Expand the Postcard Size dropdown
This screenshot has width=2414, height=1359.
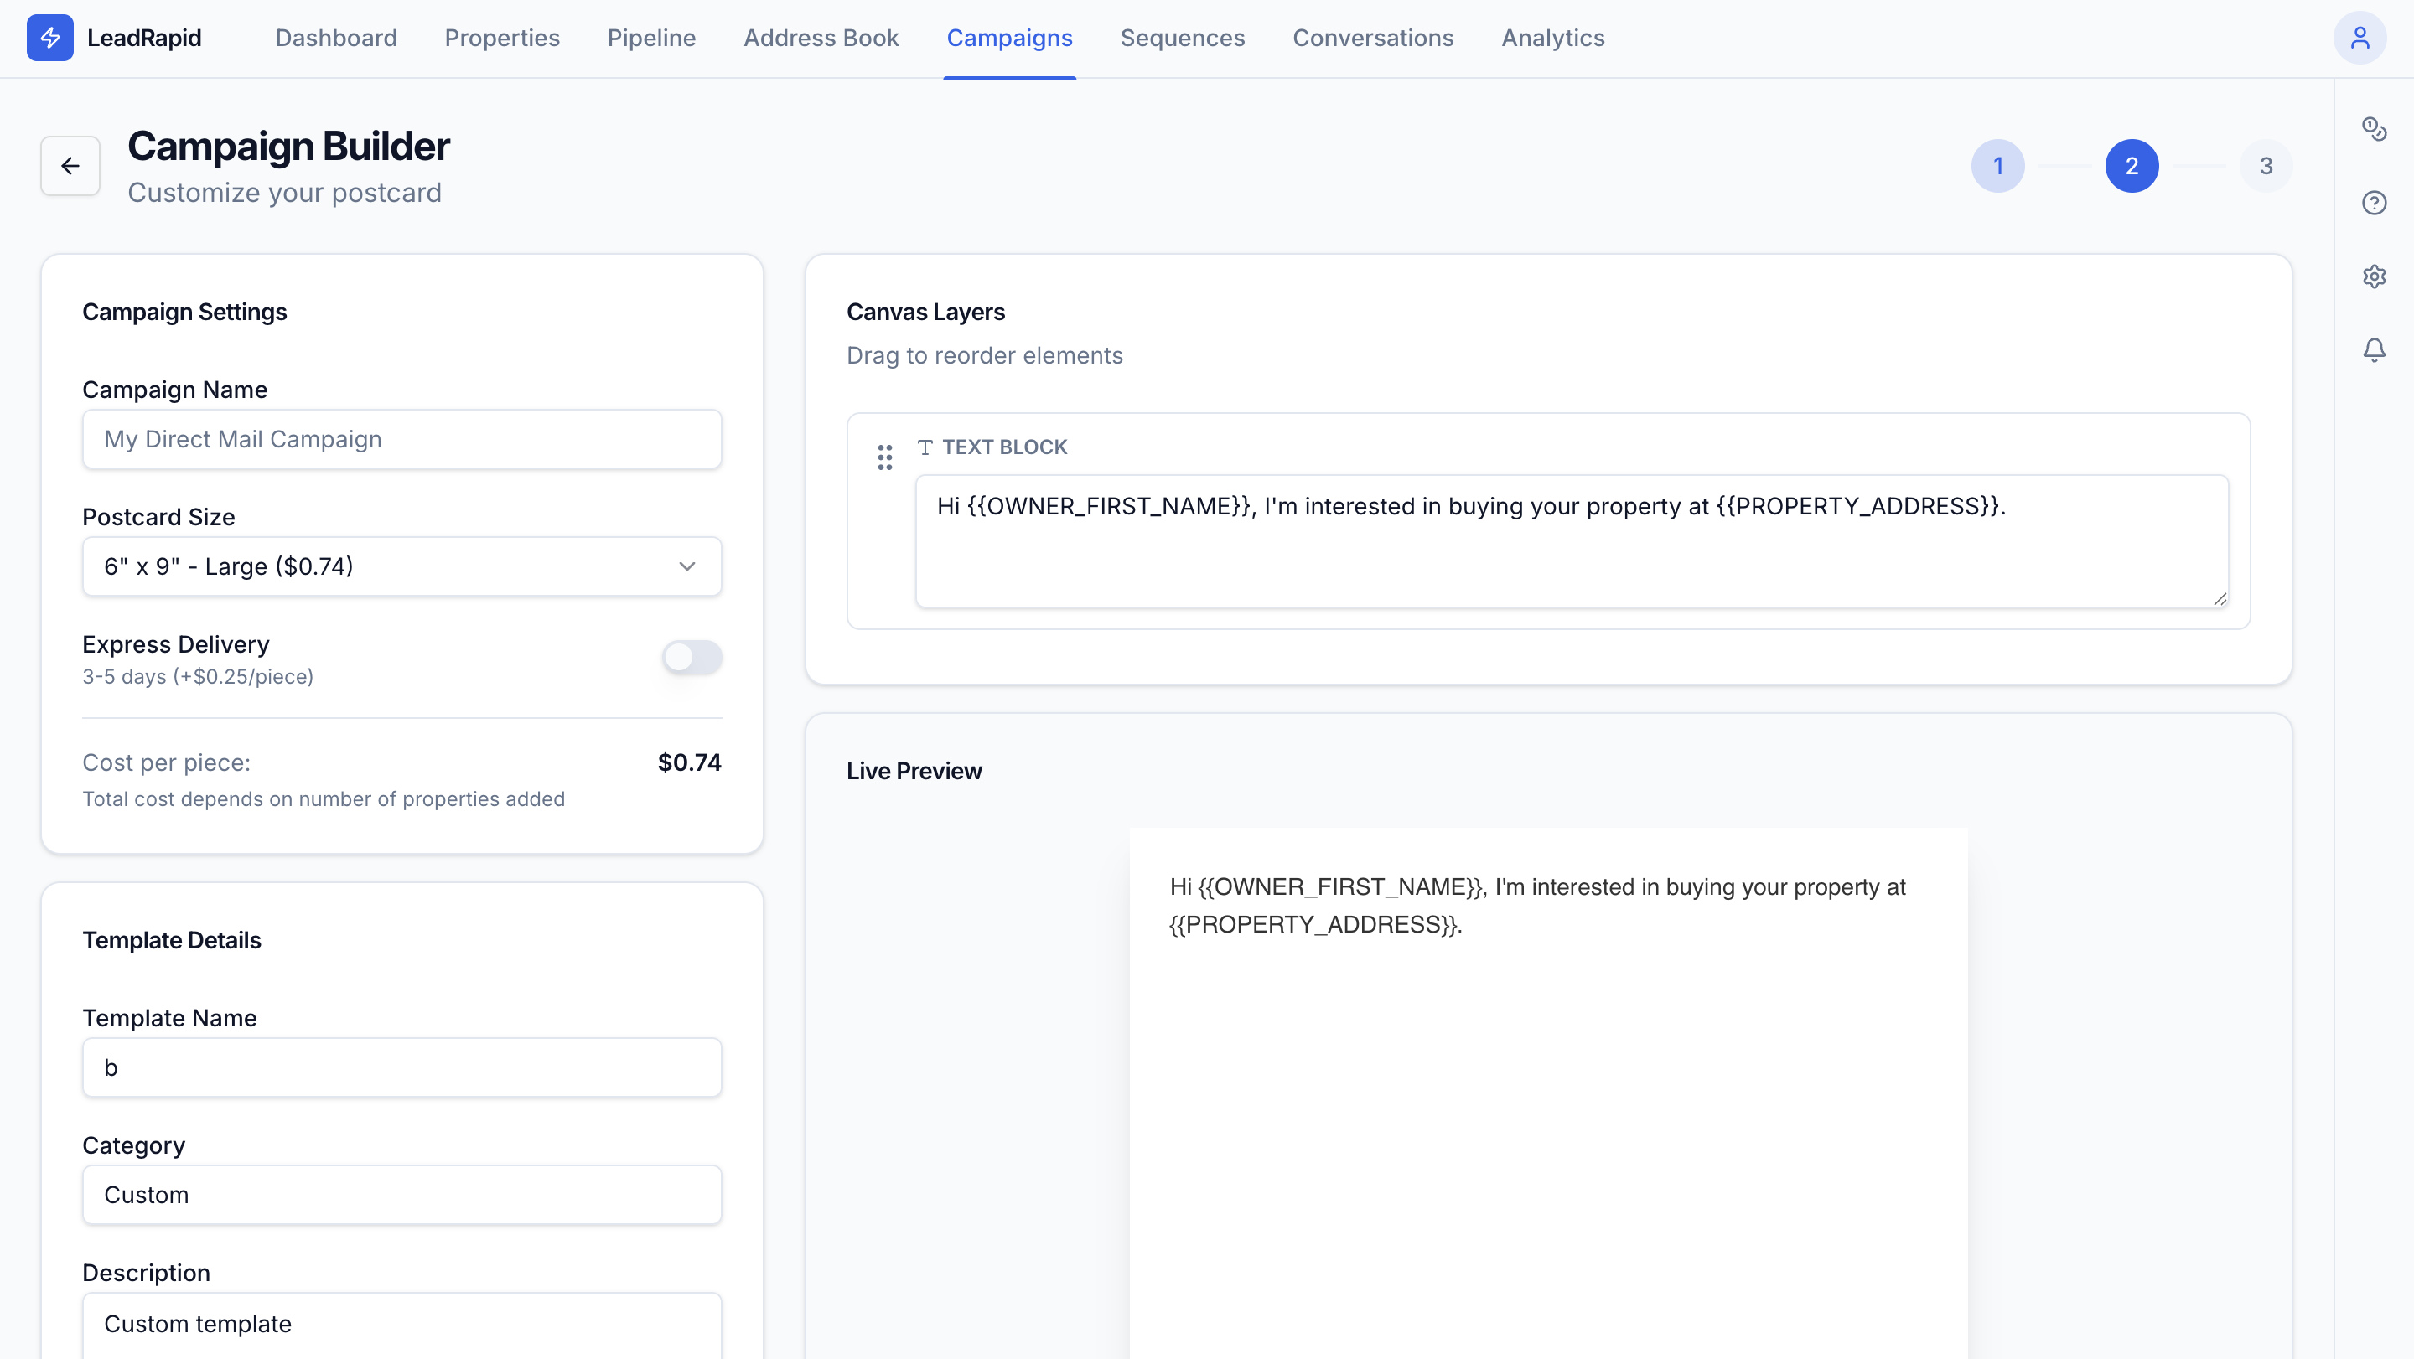401,566
